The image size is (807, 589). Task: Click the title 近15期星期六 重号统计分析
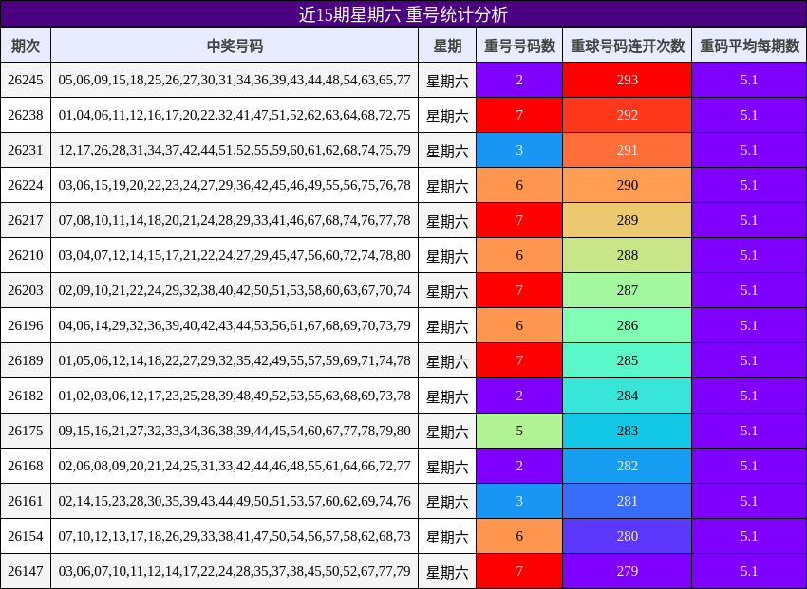point(403,14)
